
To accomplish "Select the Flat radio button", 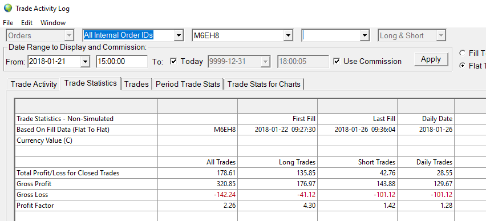I will point(463,66).
